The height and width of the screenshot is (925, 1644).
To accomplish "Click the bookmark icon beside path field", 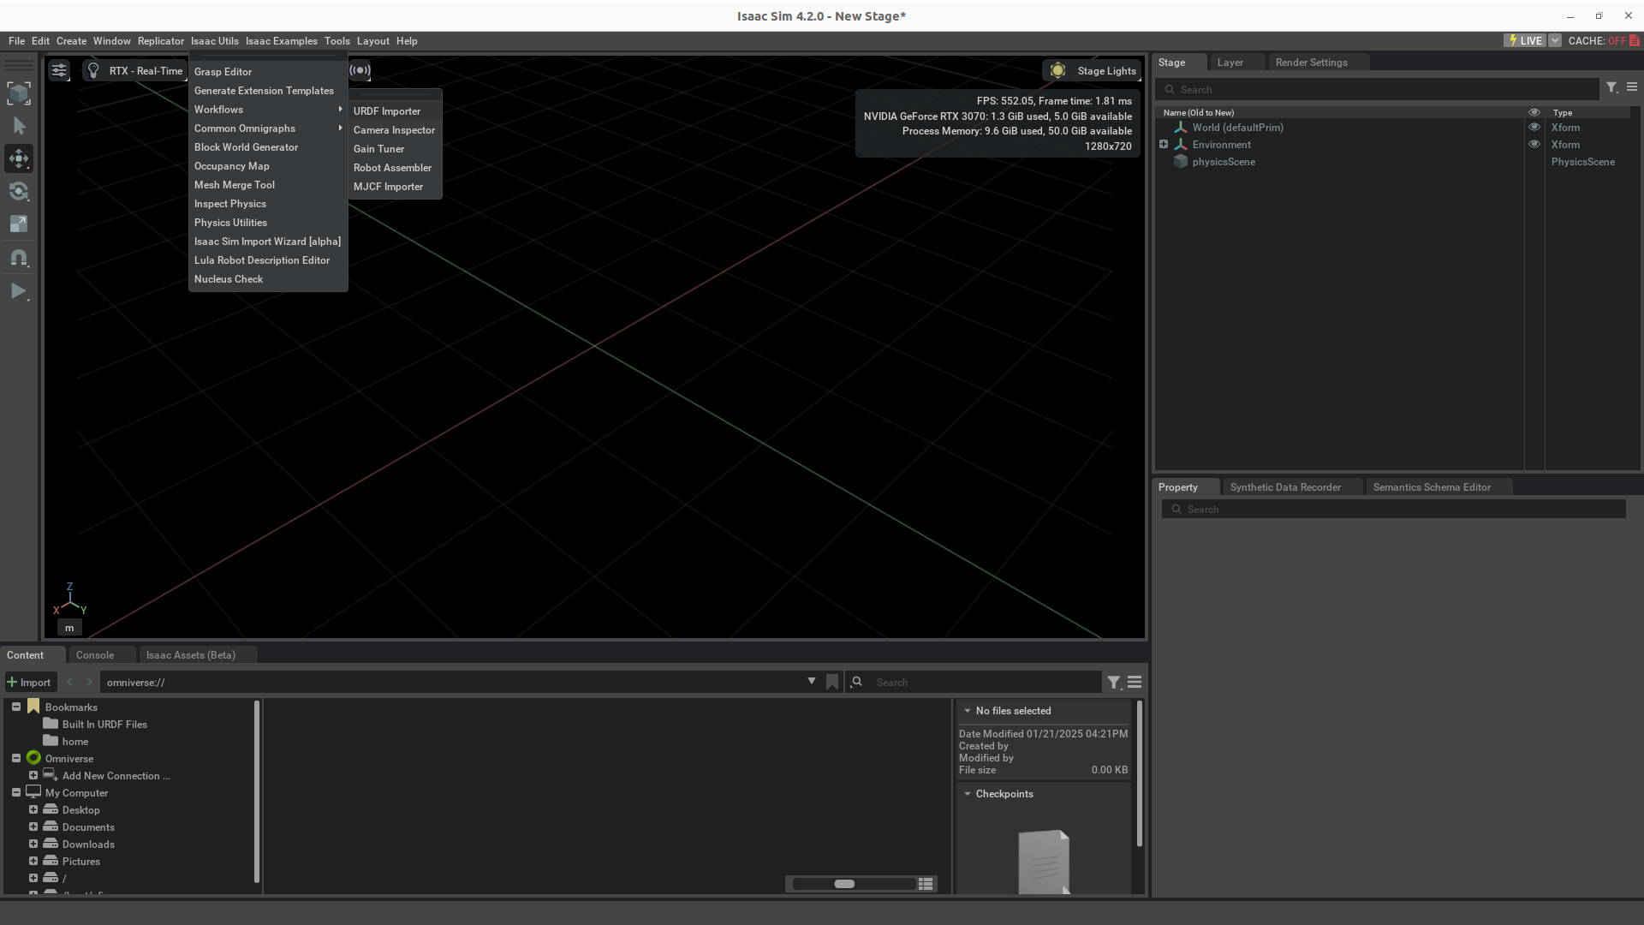I will (832, 683).
